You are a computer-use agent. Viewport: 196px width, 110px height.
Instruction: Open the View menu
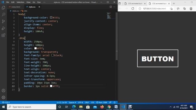(x=28, y=2)
